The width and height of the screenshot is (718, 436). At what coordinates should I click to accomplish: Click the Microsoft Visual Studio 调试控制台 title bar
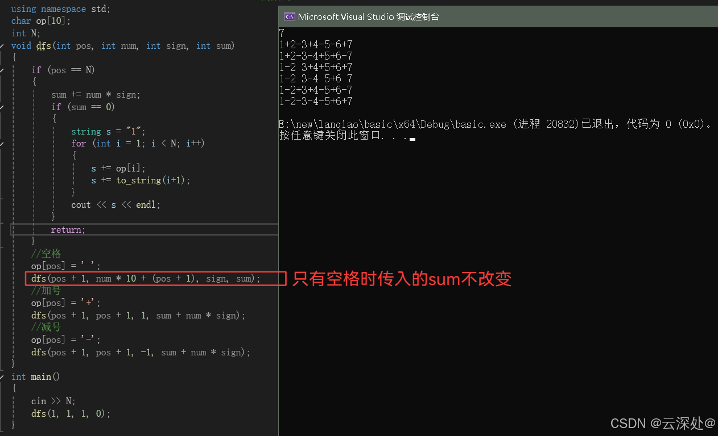[498, 16]
